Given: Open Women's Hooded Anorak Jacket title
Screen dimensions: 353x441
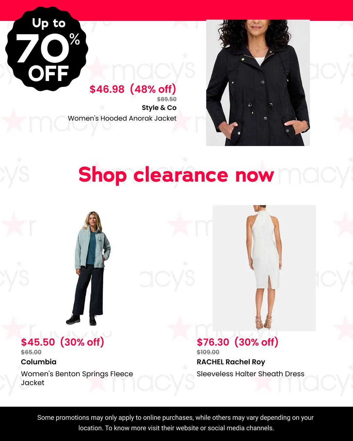Looking at the screenshot, I should point(122,118).
